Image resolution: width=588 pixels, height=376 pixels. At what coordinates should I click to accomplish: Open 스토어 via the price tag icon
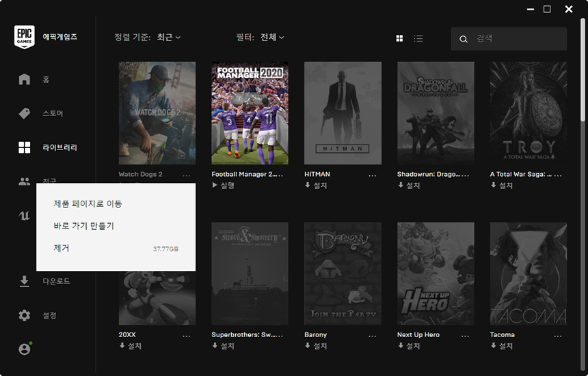click(25, 113)
